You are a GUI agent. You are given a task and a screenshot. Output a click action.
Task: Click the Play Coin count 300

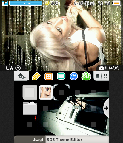(x=54, y=3)
